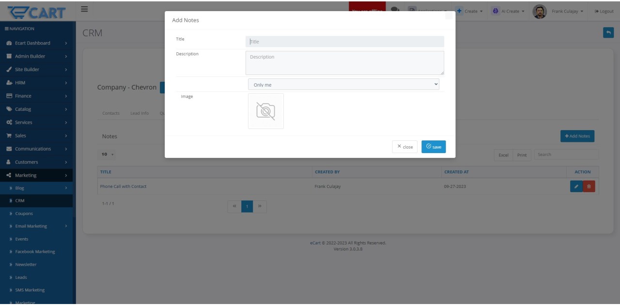This screenshot has height=305, width=620.
Task: Switch to the Lead Info tab
Action: pos(139,113)
